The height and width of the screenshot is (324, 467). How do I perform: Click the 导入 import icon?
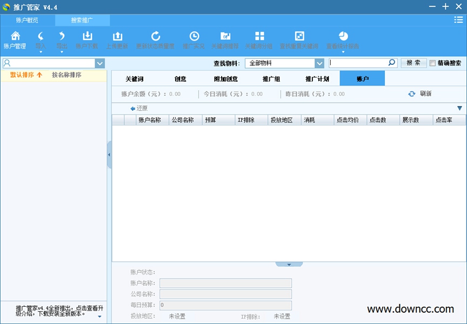(39, 39)
